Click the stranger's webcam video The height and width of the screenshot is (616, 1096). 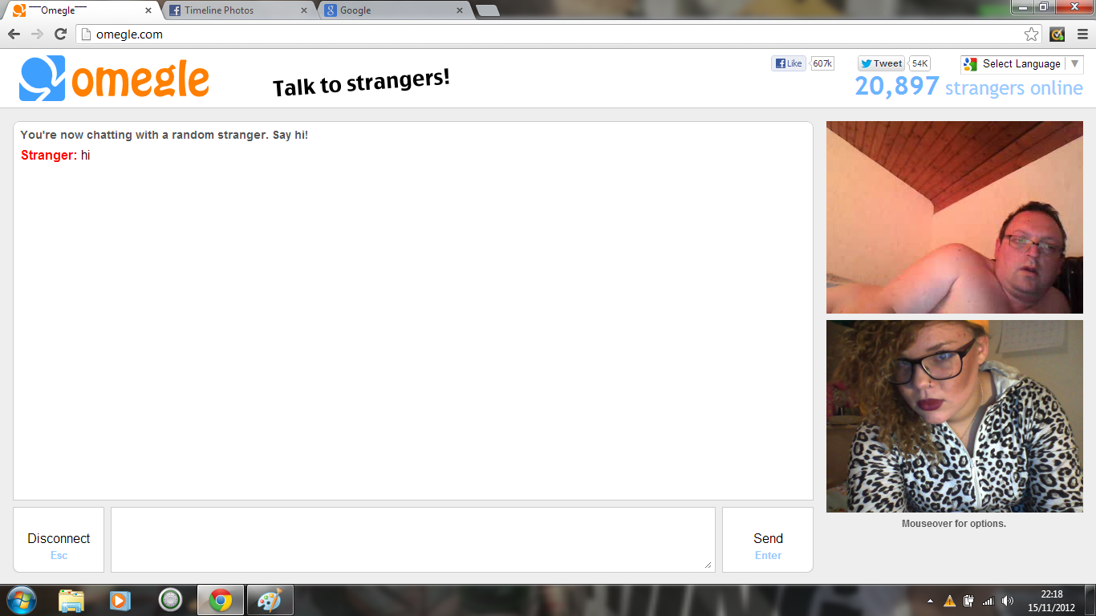(955, 217)
